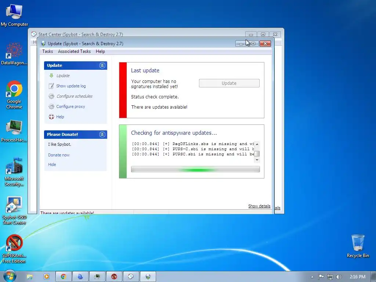The height and width of the screenshot is (282, 376).
Task: Click the network tray icon
Action: [330, 277]
